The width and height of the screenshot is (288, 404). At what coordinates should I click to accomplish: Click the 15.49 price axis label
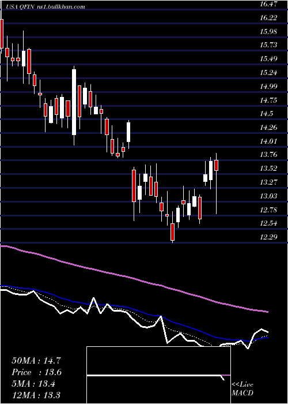pos(269,59)
